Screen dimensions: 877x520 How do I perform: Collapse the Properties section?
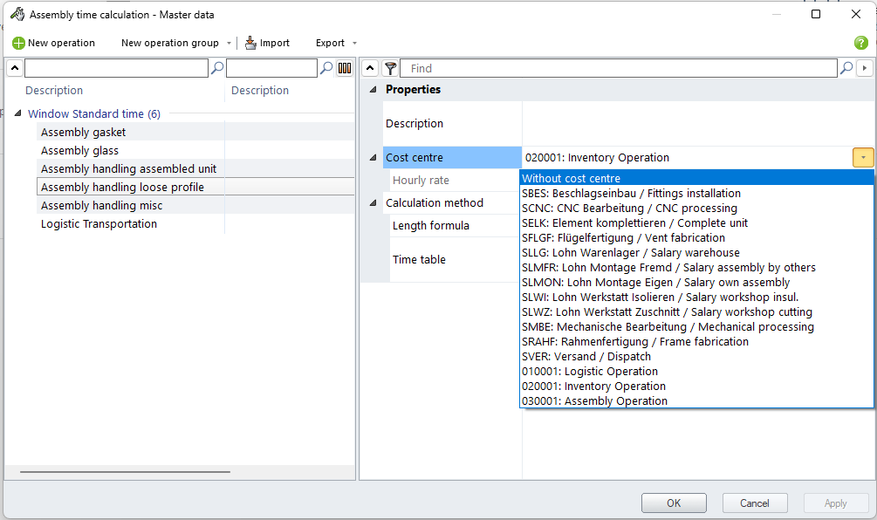pos(373,90)
